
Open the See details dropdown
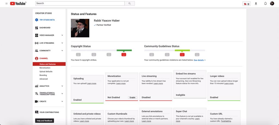200,60
